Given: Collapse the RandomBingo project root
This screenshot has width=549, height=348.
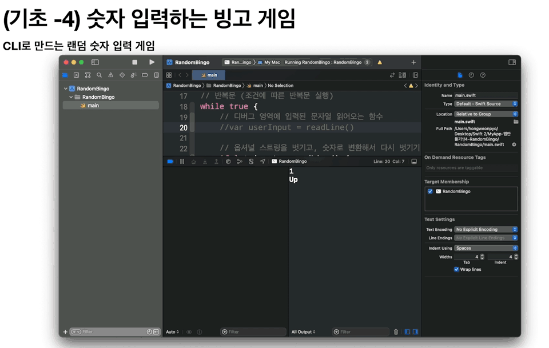Looking at the screenshot, I should point(65,89).
